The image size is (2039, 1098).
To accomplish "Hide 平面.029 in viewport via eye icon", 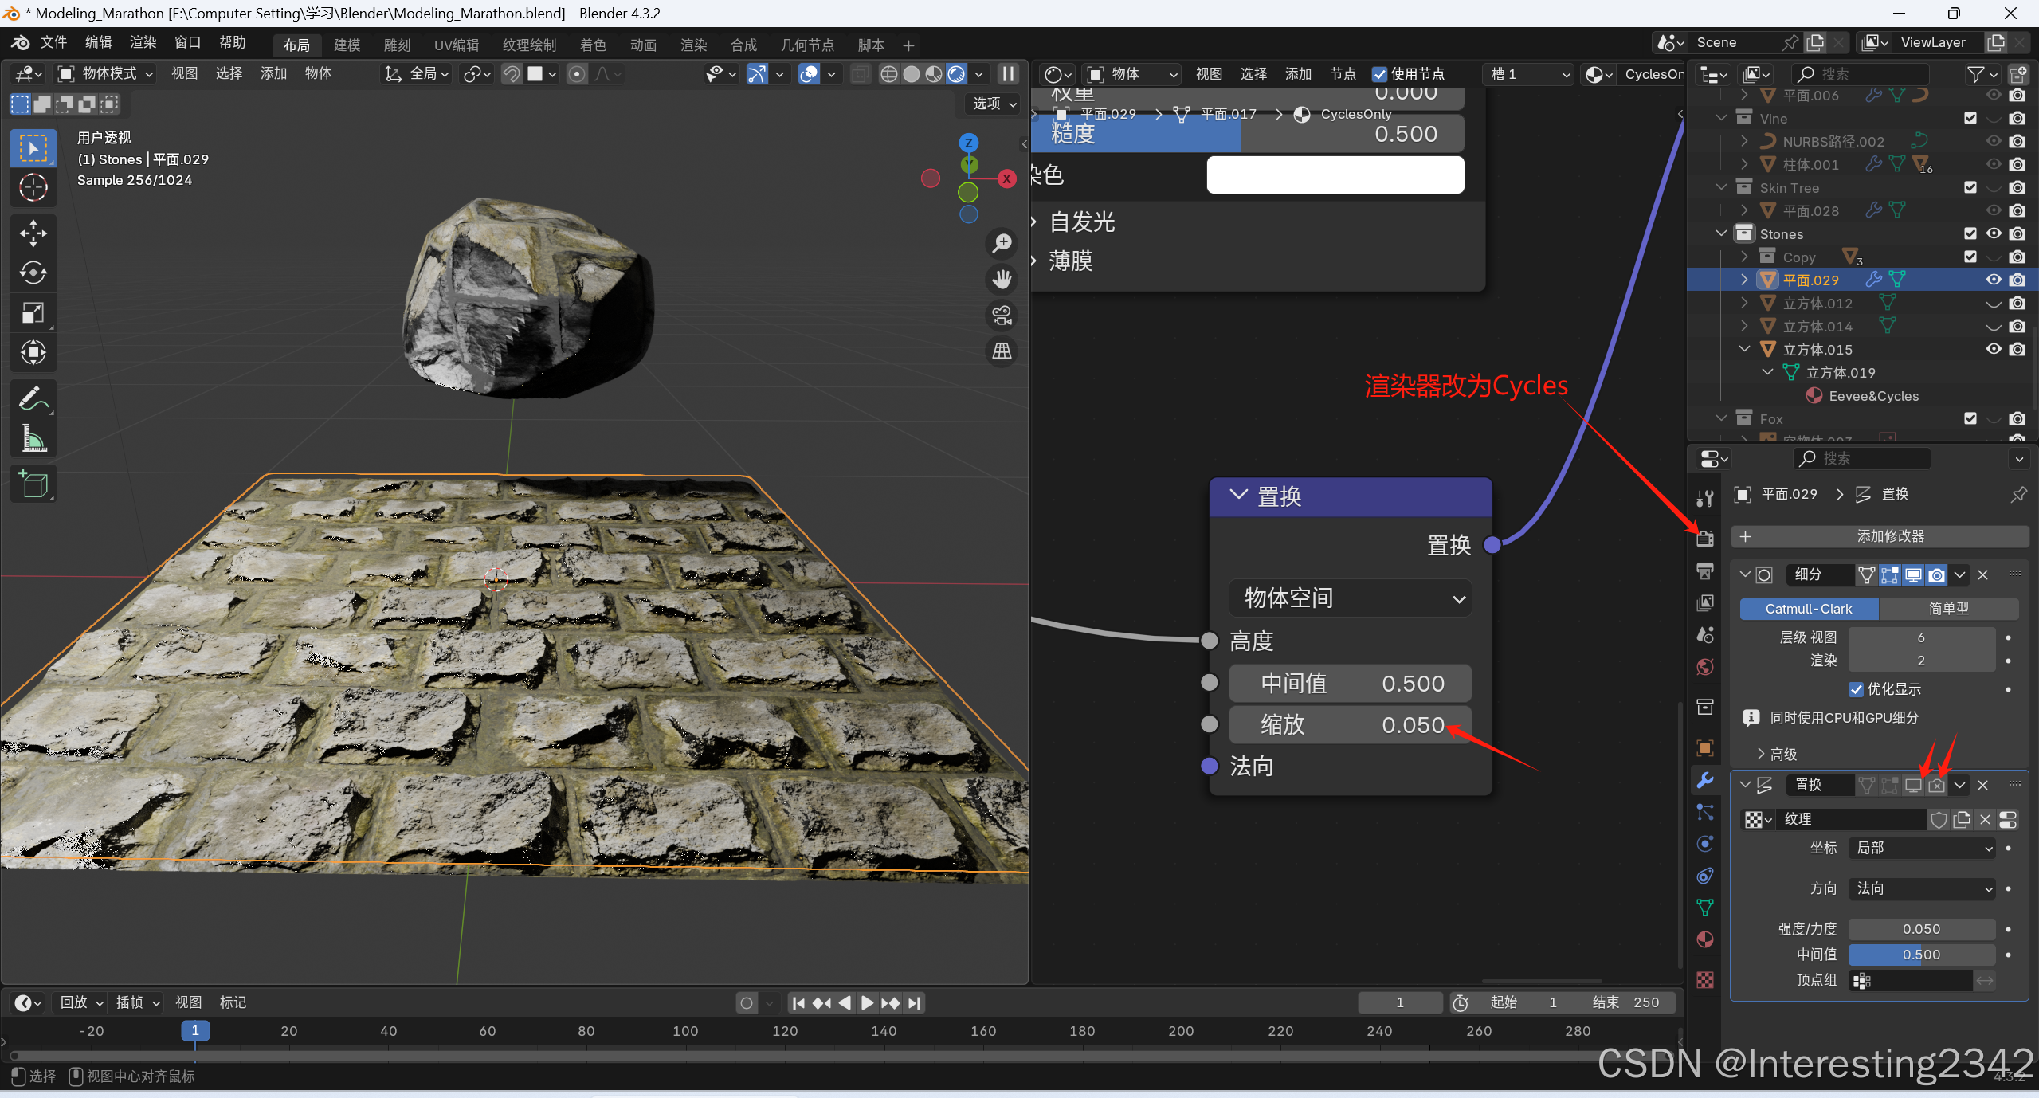I will coord(1994,280).
